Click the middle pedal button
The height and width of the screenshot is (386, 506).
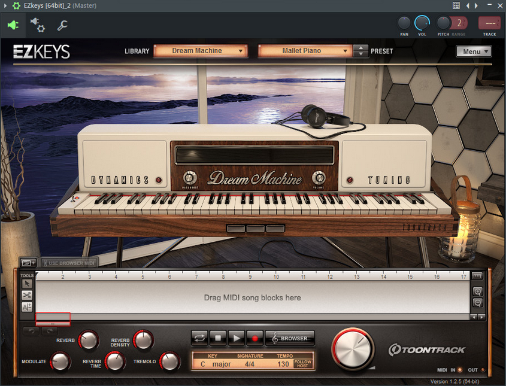coord(255,229)
